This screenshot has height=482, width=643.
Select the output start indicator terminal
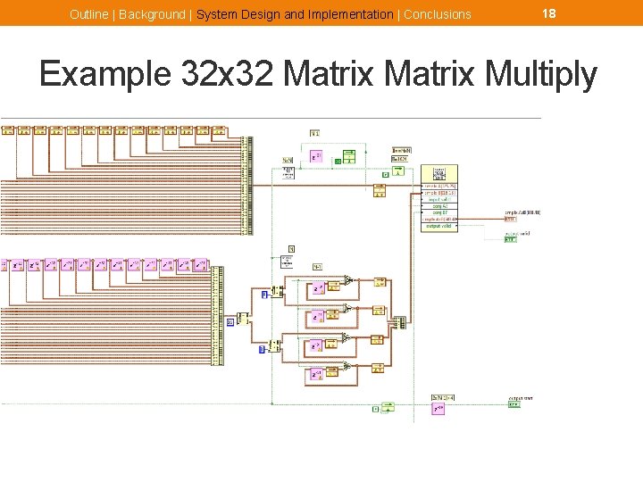point(514,404)
